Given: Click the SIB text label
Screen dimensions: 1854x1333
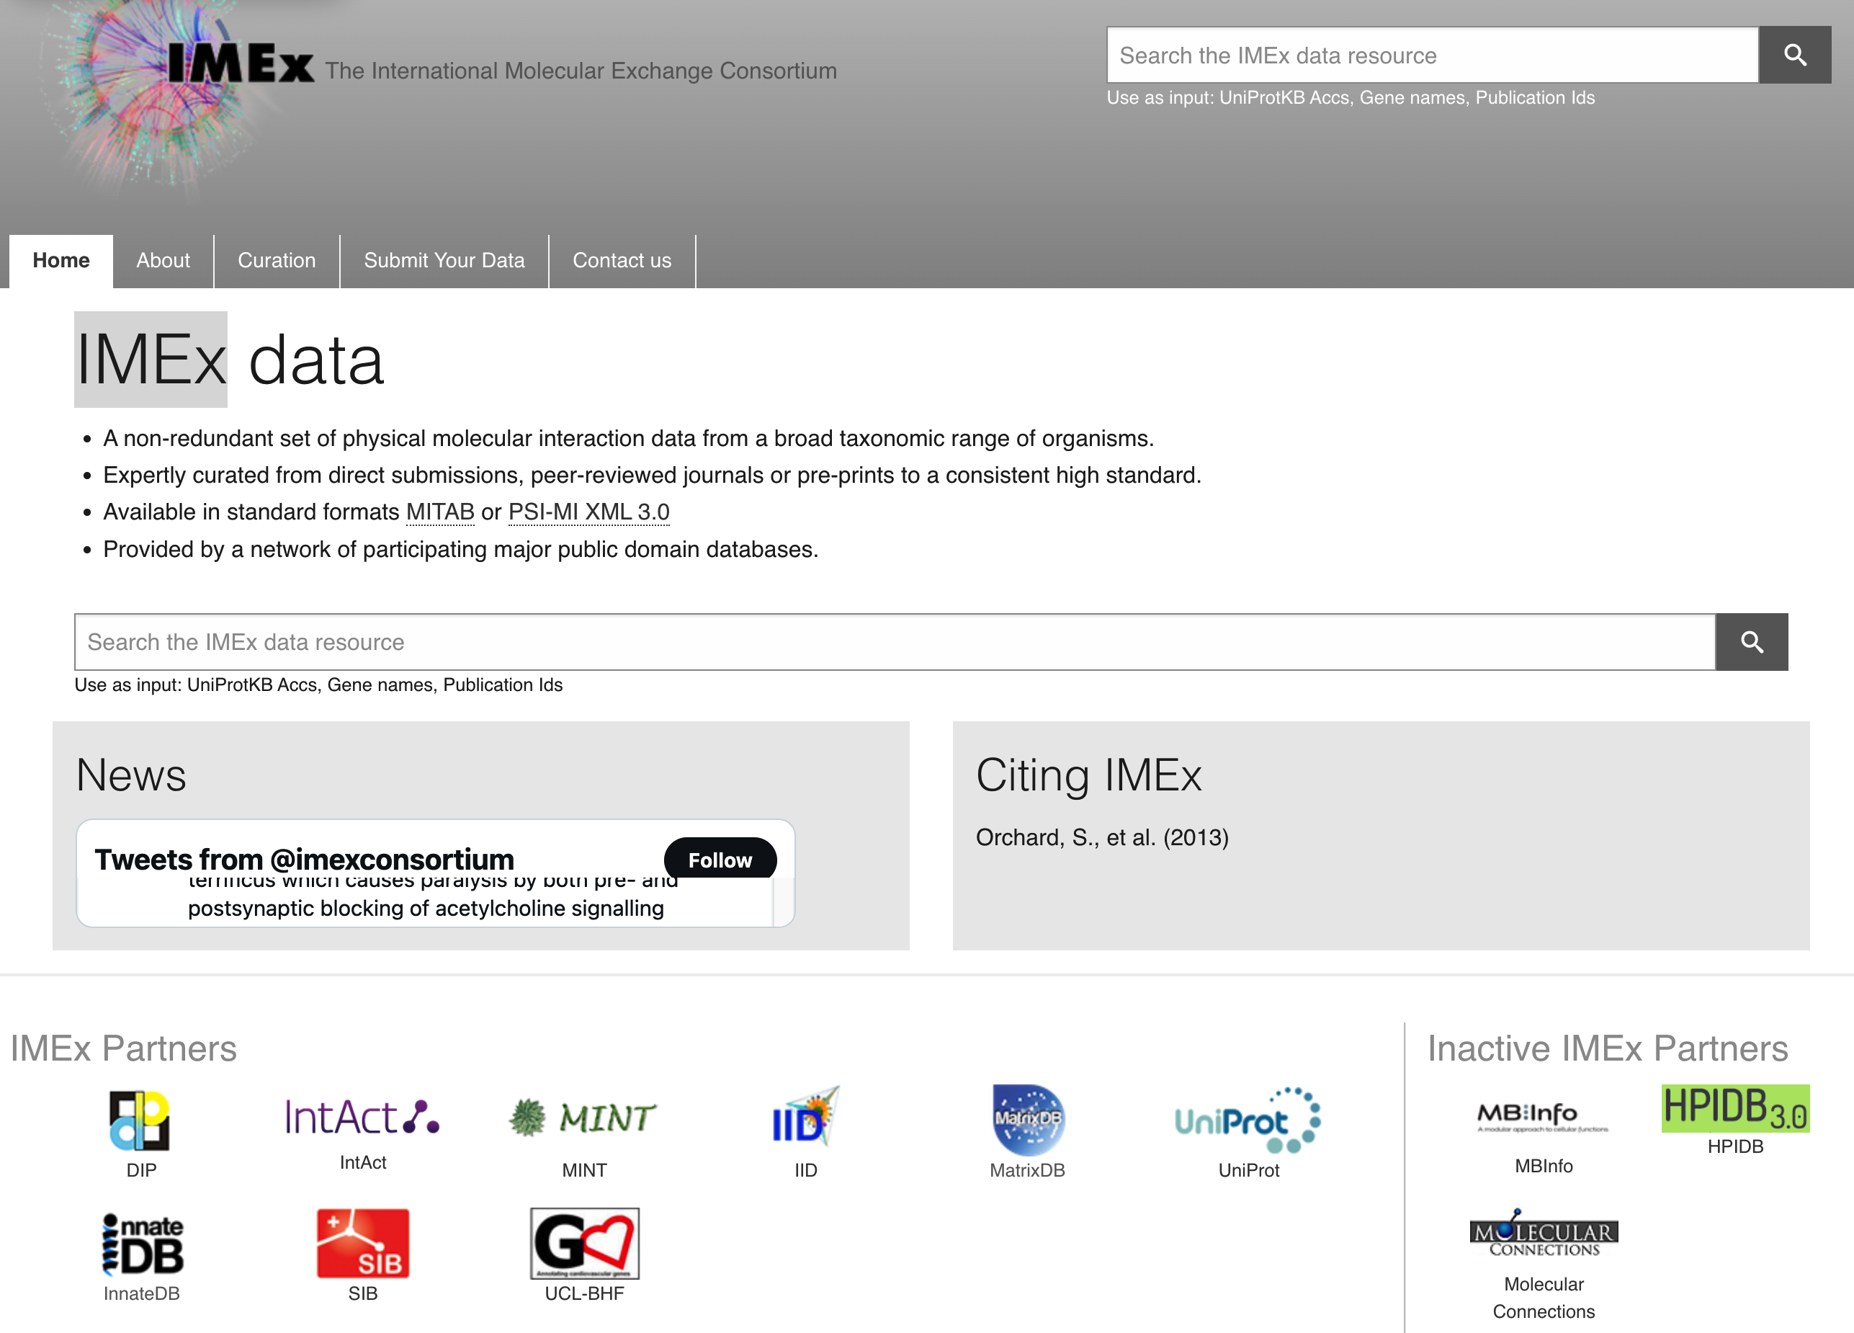Looking at the screenshot, I should (x=363, y=1294).
